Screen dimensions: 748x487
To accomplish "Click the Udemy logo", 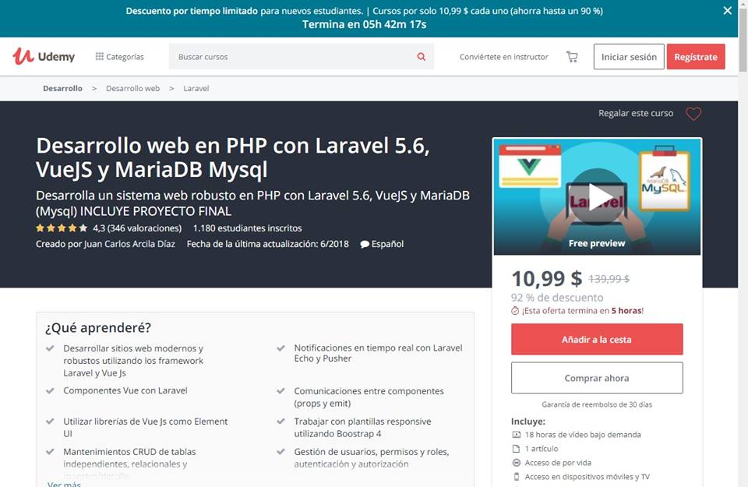I will (43, 56).
